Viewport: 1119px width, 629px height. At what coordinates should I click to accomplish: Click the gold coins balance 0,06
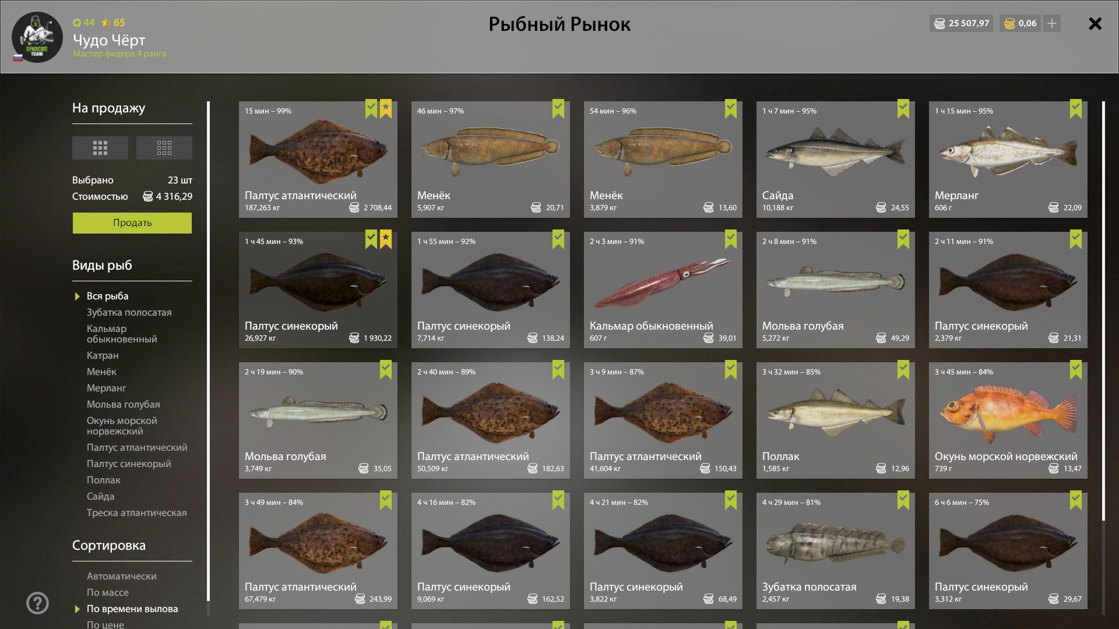pos(1021,23)
